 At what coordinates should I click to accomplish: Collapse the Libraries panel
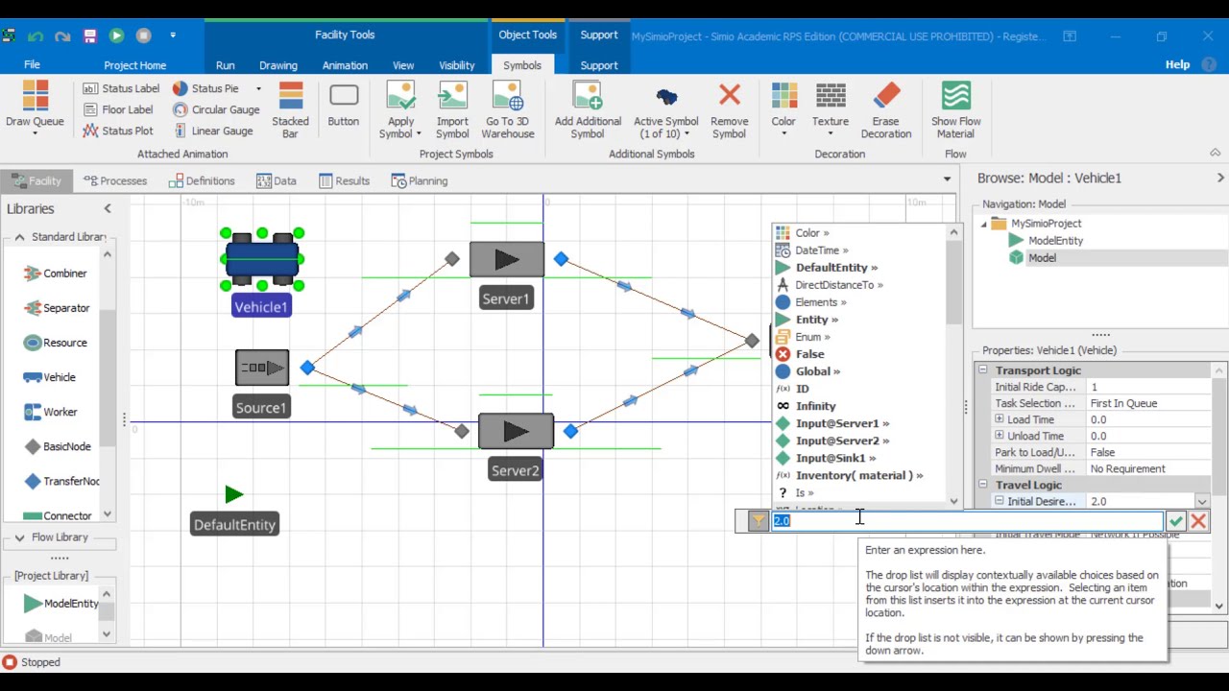[x=108, y=208]
